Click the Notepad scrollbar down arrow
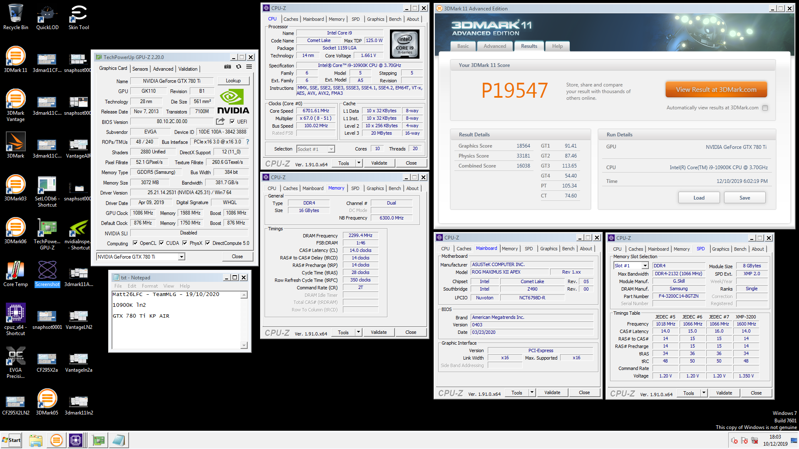The image size is (799, 449). pyautogui.click(x=244, y=345)
